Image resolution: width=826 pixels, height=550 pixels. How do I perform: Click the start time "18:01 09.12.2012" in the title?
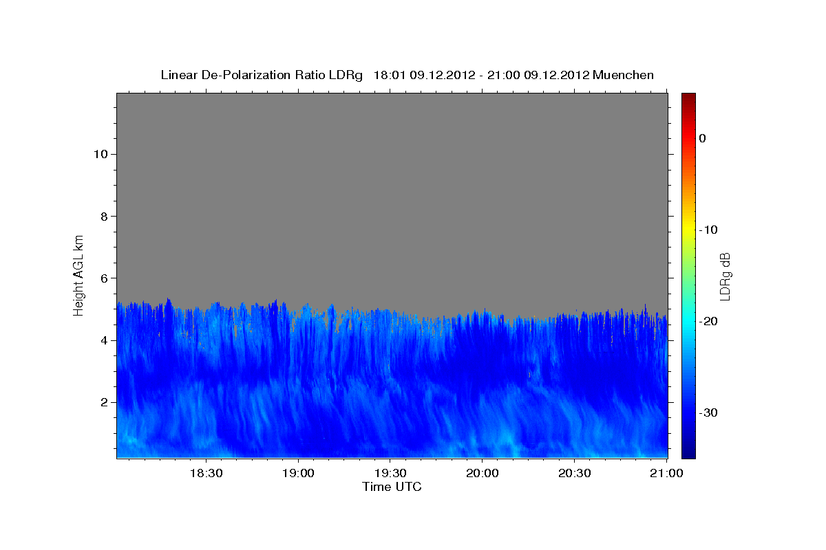click(423, 75)
